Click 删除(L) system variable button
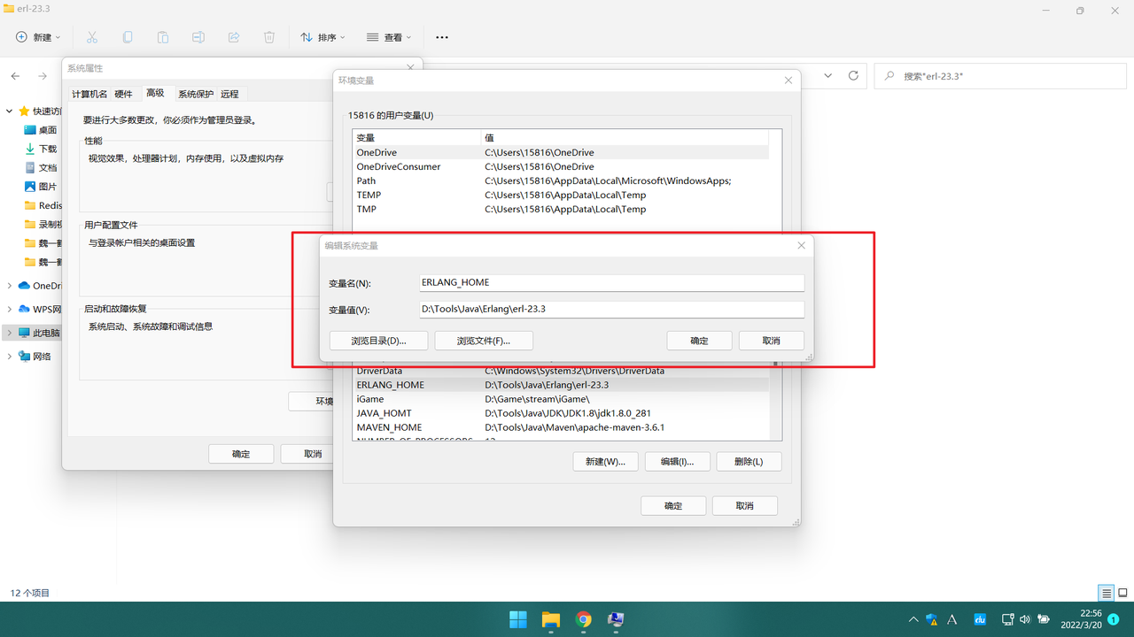Screen dimensions: 1134x637 tap(749, 462)
